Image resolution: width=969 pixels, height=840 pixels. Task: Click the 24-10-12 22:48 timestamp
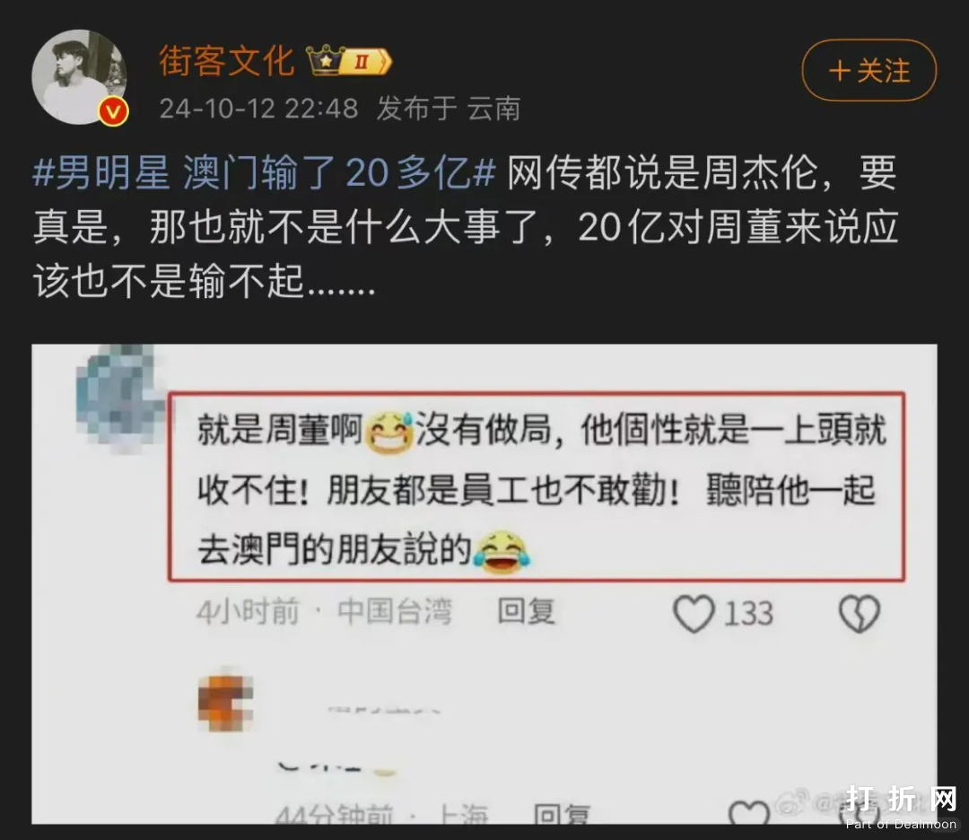259,109
